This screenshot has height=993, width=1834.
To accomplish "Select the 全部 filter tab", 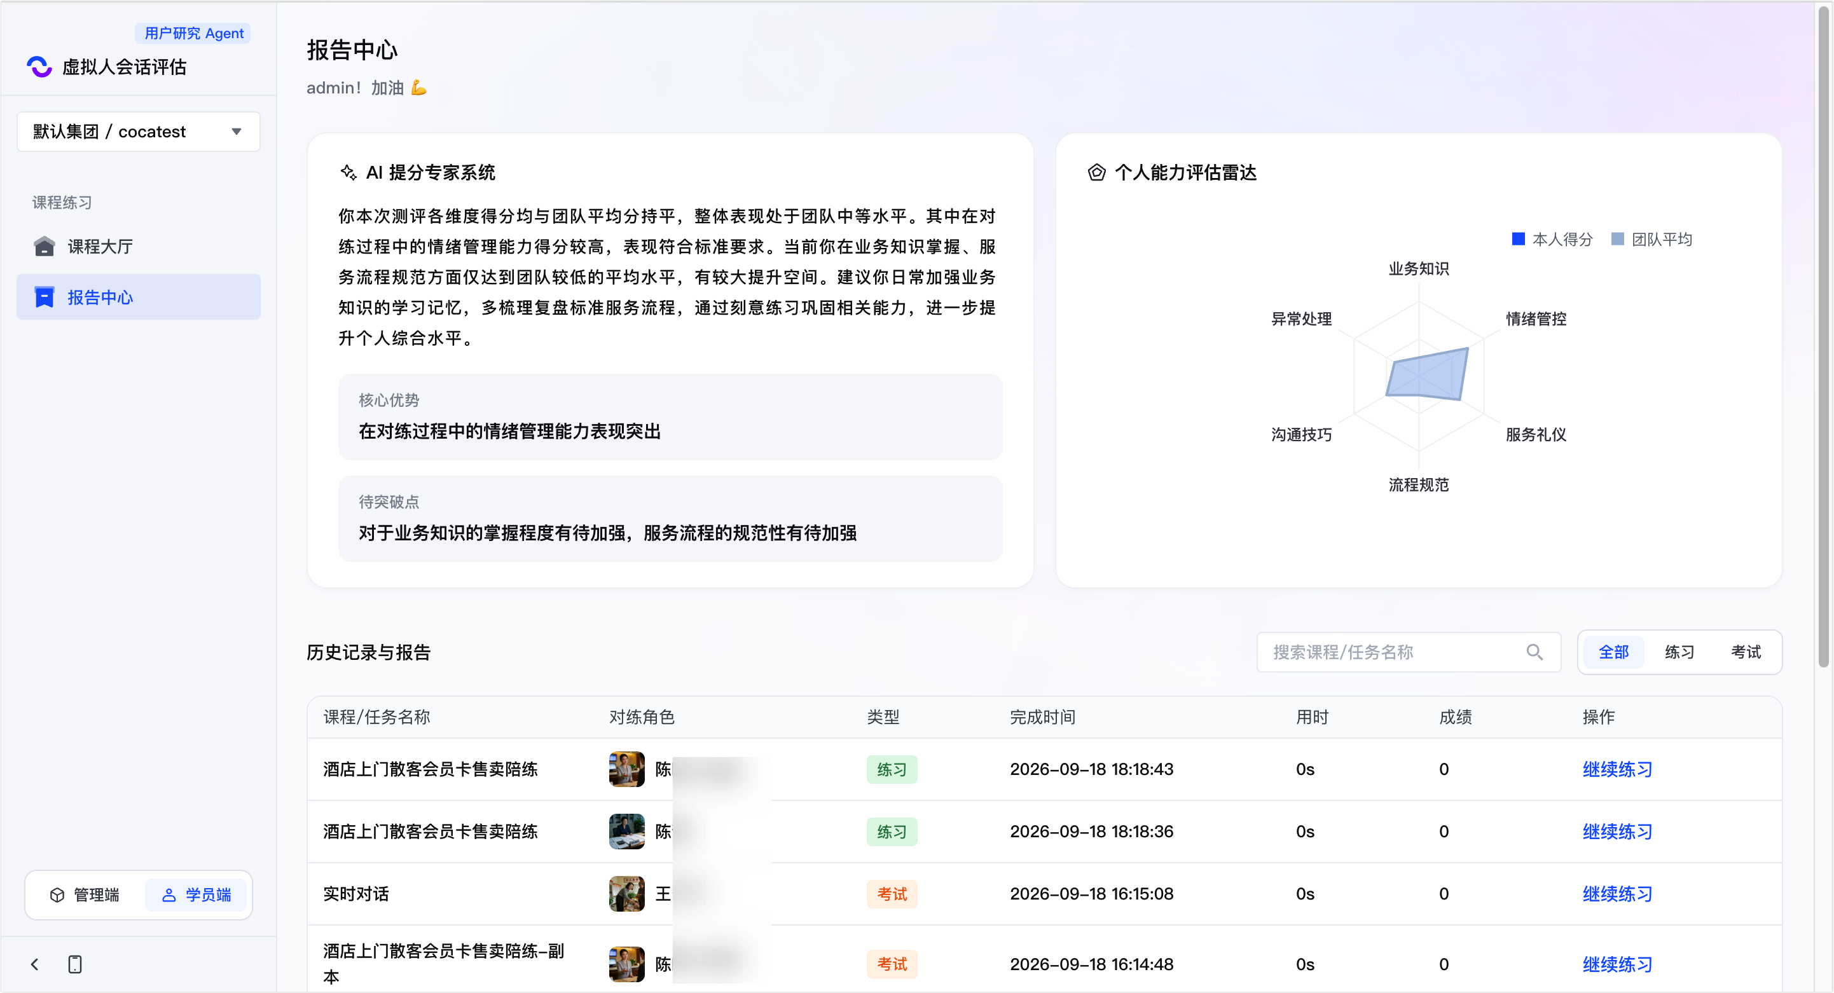I will coord(1614,652).
